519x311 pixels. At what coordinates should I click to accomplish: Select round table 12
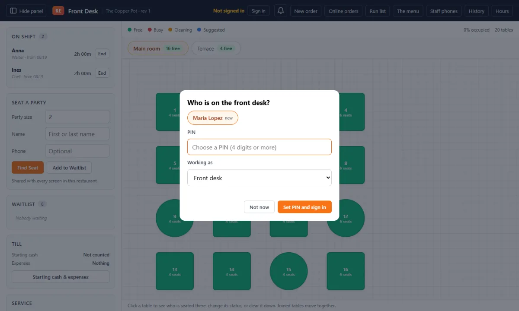pyautogui.click(x=352, y=218)
